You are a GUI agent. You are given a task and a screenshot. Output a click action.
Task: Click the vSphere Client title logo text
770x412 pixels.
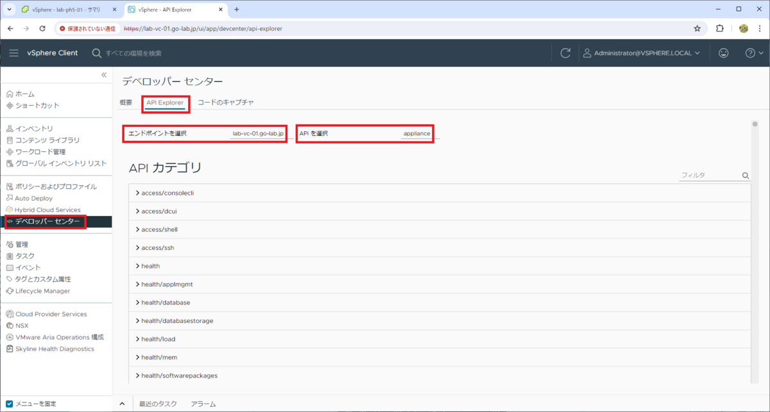pyautogui.click(x=53, y=53)
